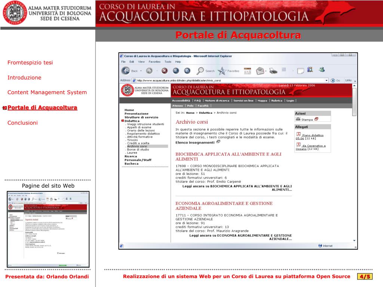
Task: Click Motore di ricerca link
Action: [x=217, y=101]
